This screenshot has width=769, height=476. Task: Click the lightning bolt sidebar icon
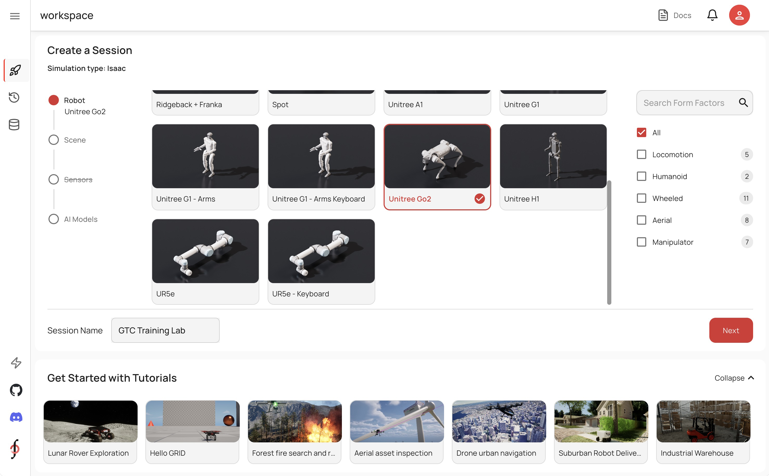pyautogui.click(x=16, y=363)
